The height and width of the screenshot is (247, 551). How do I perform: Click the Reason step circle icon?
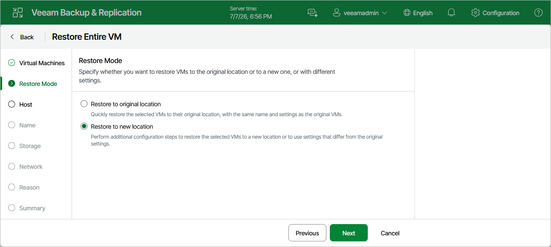click(x=12, y=187)
